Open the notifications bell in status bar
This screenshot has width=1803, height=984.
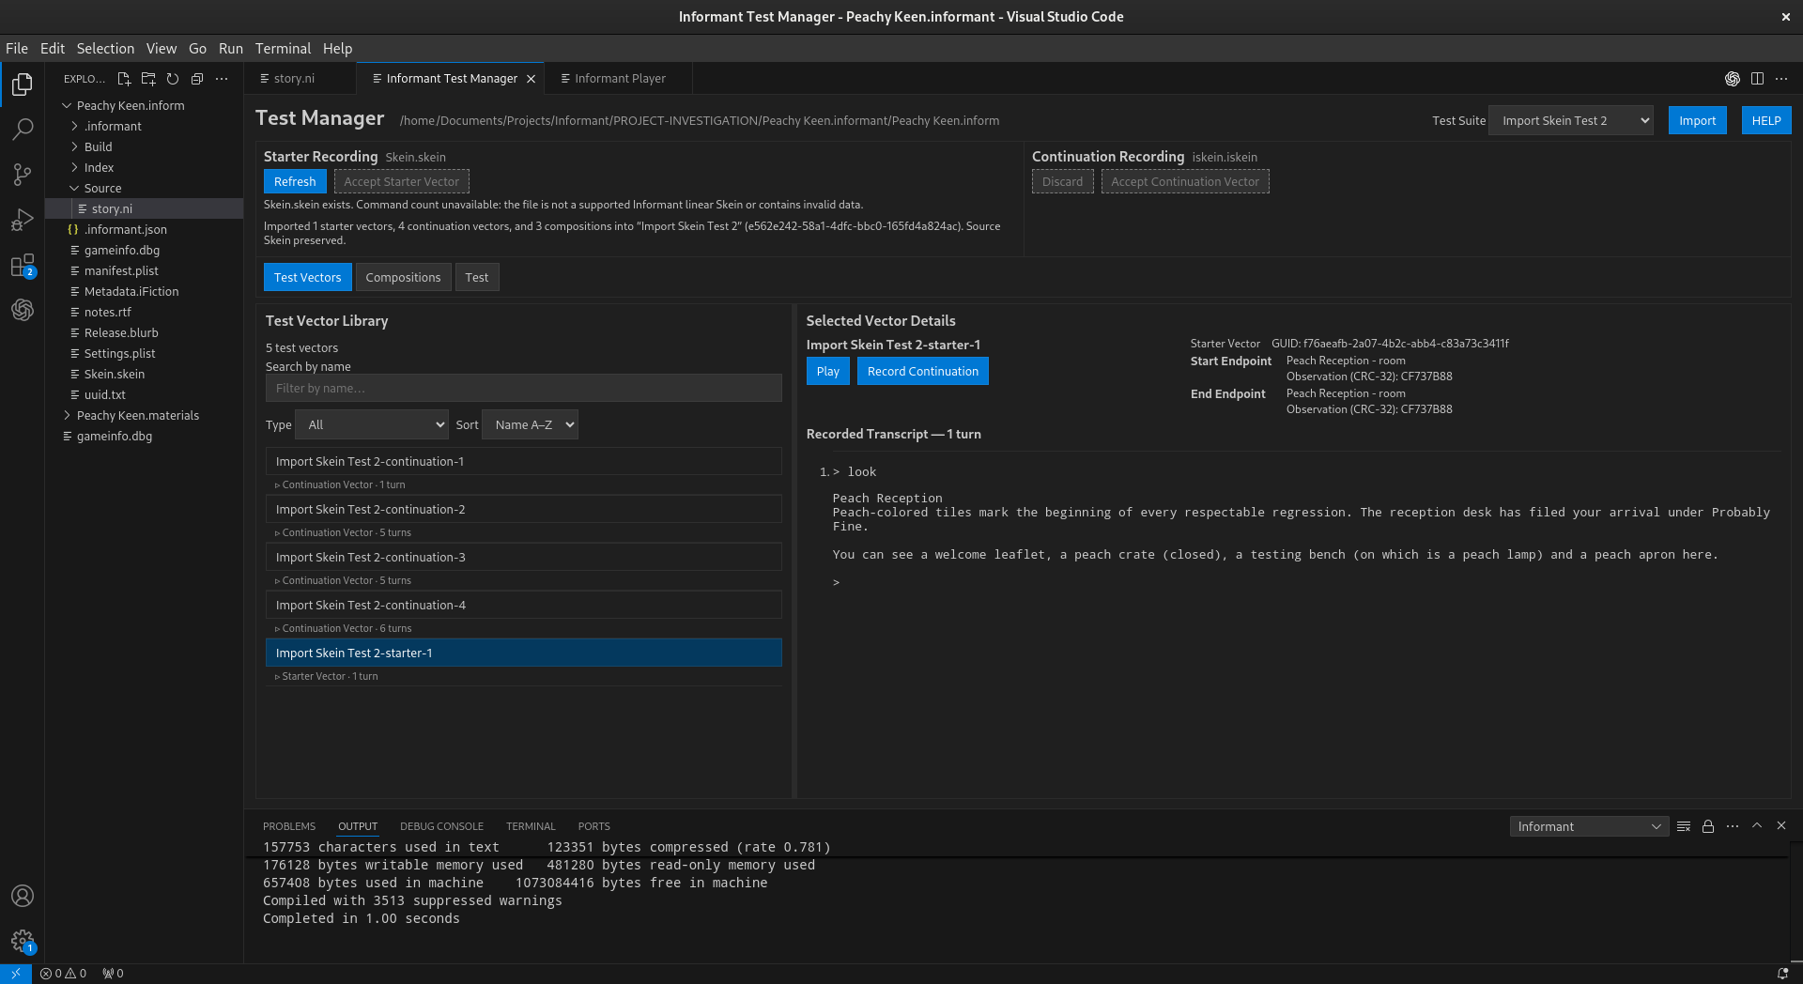[x=1782, y=974]
